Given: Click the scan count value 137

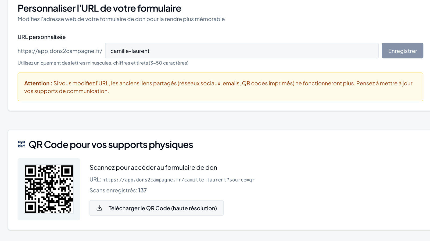Looking at the screenshot, I should pyautogui.click(x=142, y=190).
